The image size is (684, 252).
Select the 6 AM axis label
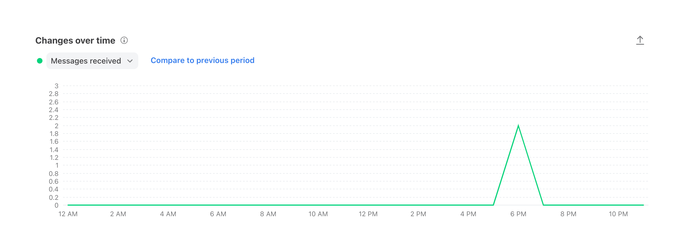(x=218, y=214)
